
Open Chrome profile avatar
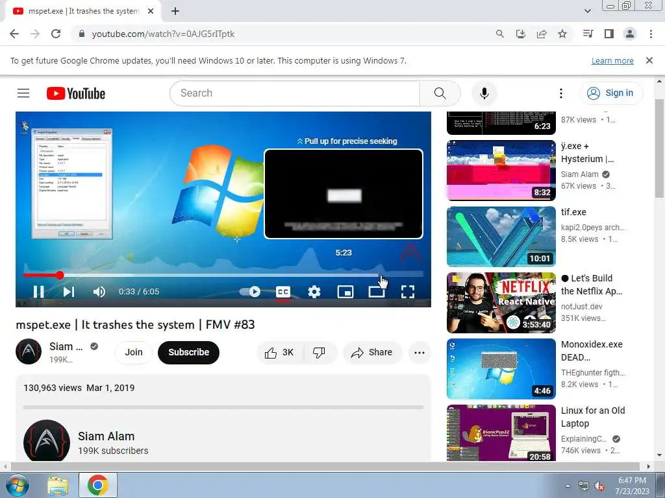click(x=630, y=34)
